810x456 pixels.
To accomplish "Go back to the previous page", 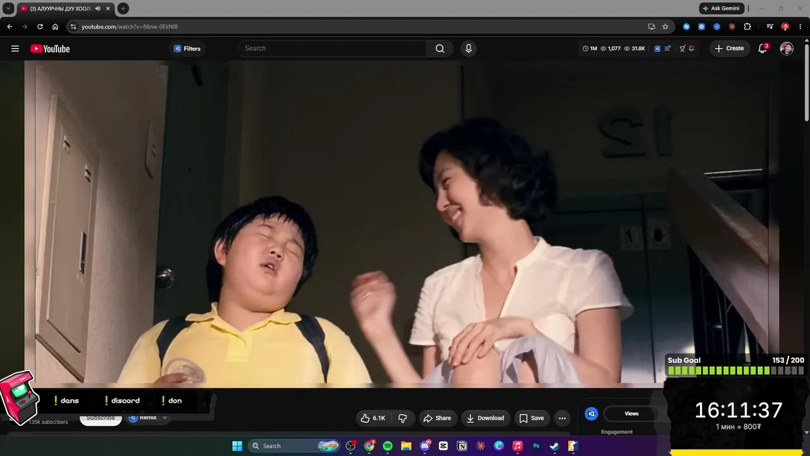I will pos(9,27).
